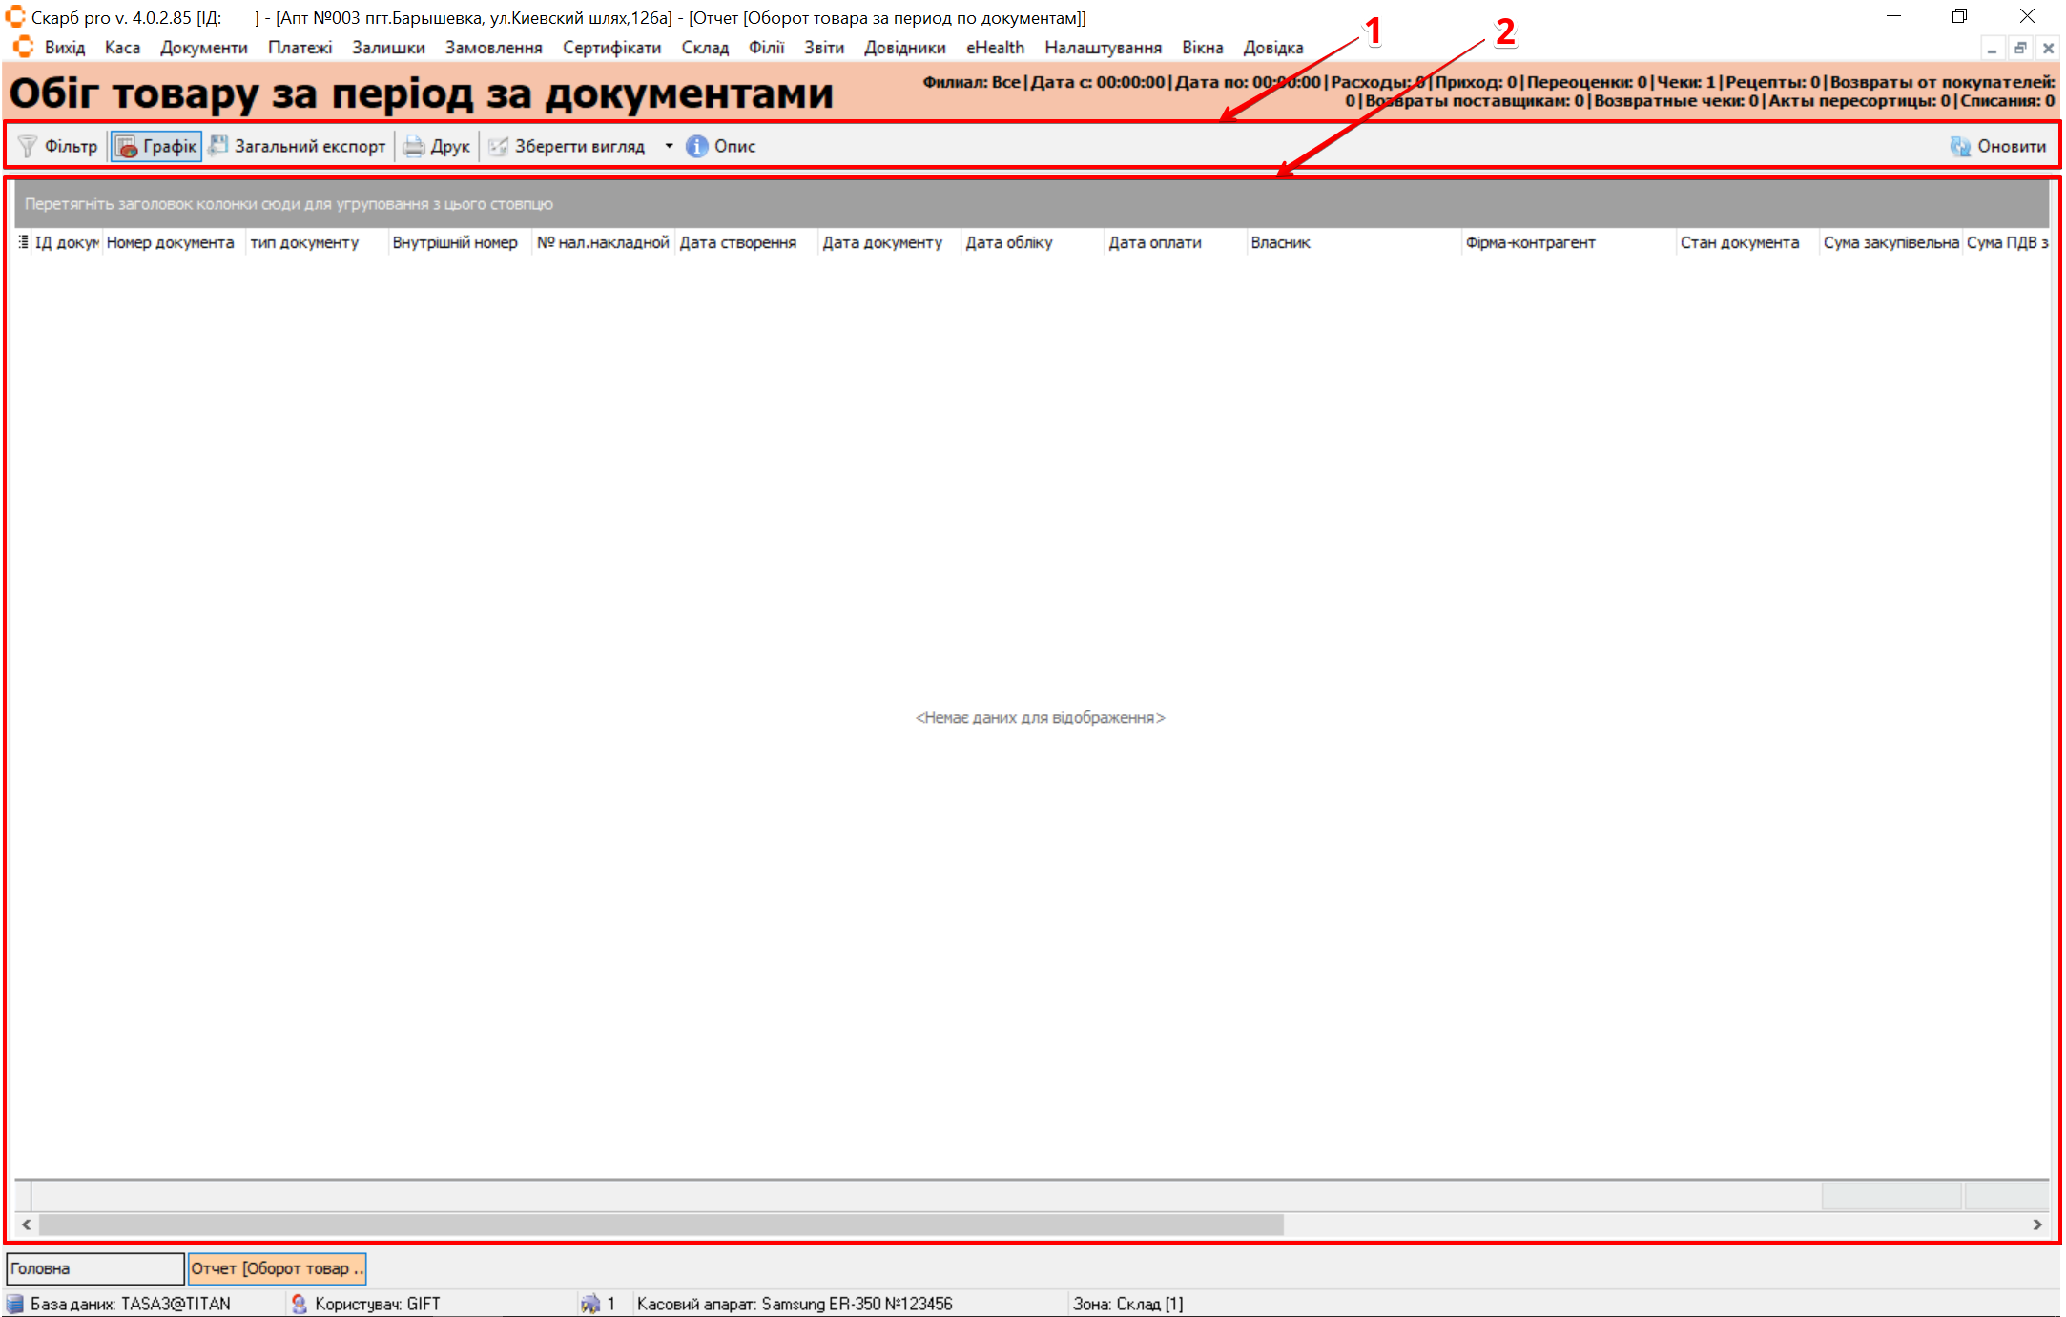Click the horizontal scrollbar's right arrow

[x=2037, y=1224]
